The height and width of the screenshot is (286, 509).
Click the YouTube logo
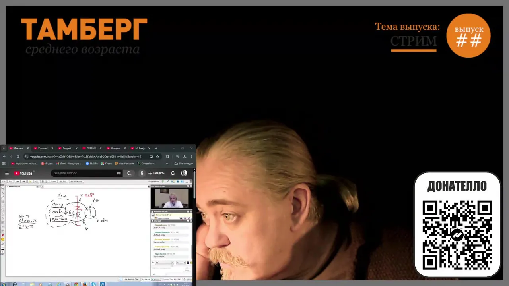(23, 173)
